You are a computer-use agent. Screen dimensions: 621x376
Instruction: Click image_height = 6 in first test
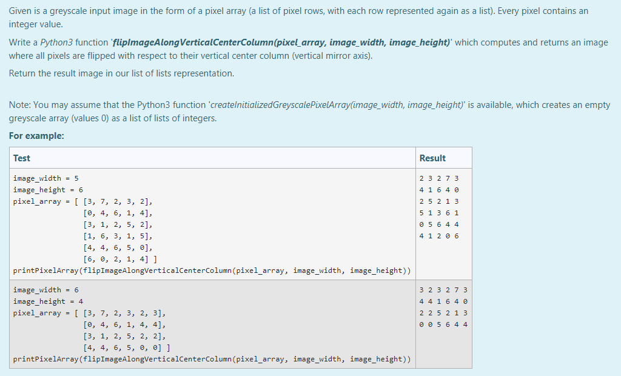tap(47, 189)
